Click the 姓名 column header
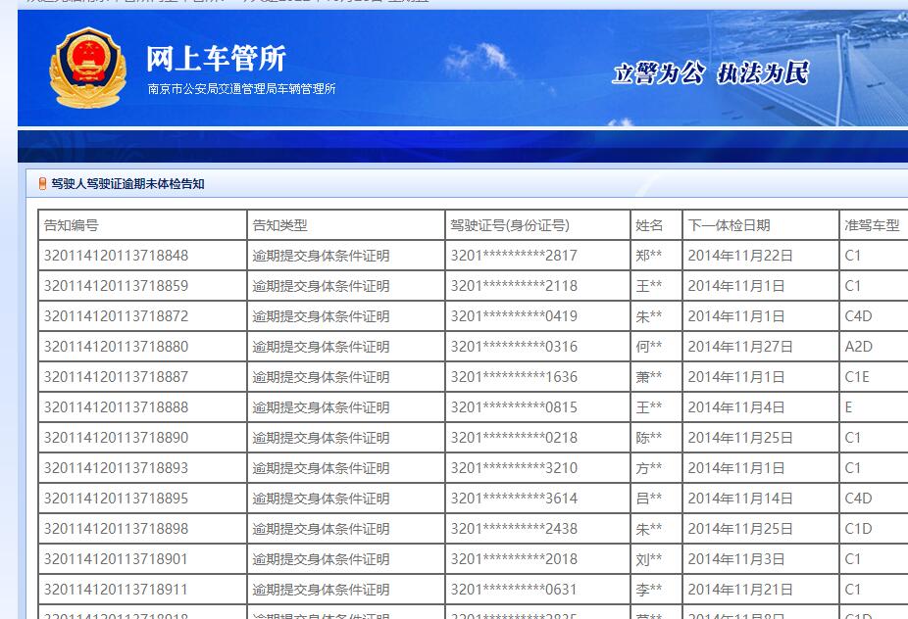The image size is (908, 619). [x=649, y=225]
